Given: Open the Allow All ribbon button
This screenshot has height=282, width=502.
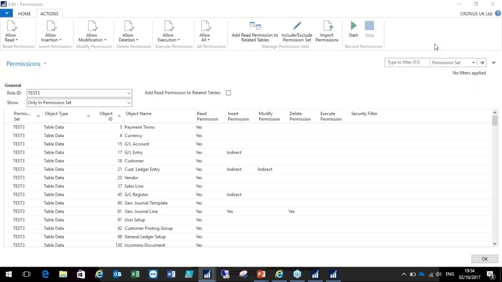Looking at the screenshot, I should point(205,32).
